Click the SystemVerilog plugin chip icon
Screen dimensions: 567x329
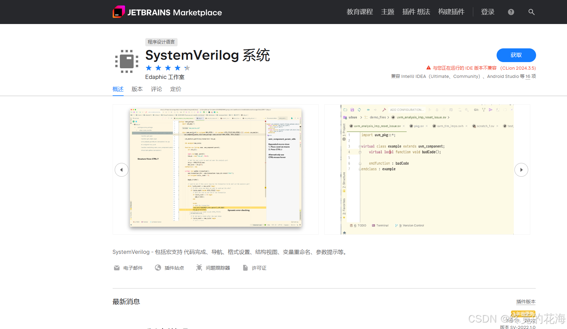[127, 61]
